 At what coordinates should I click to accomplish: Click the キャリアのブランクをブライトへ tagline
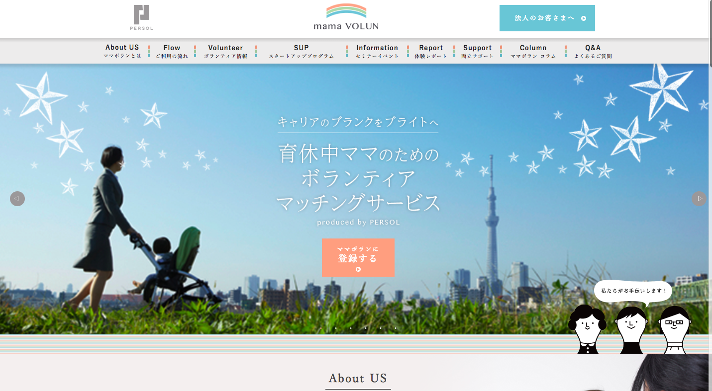point(358,122)
